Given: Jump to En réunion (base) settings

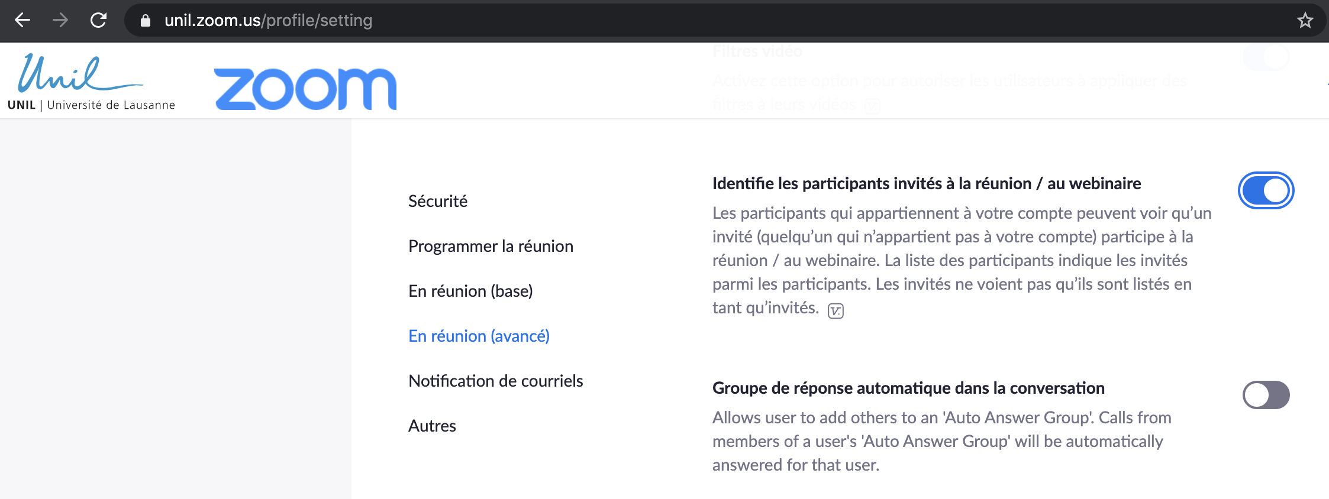Looking at the screenshot, I should [x=470, y=291].
